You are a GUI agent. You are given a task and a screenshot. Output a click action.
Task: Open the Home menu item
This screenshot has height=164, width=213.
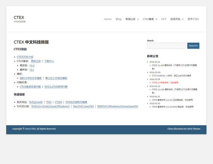tap(107, 19)
